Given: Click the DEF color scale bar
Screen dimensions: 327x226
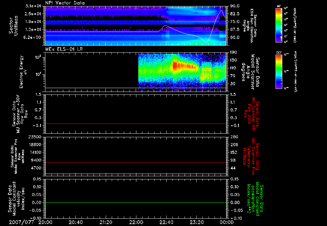Looking at the screenshot, I should (x=279, y=72).
